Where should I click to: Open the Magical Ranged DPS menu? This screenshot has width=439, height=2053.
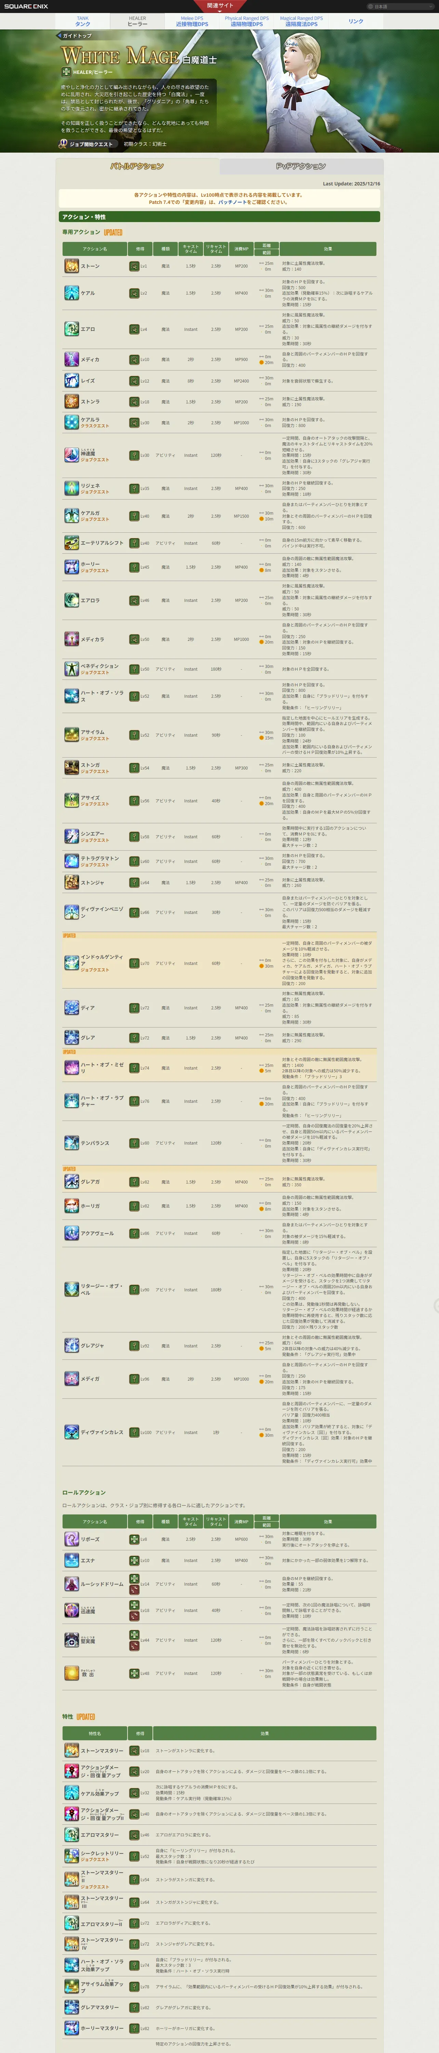click(301, 22)
